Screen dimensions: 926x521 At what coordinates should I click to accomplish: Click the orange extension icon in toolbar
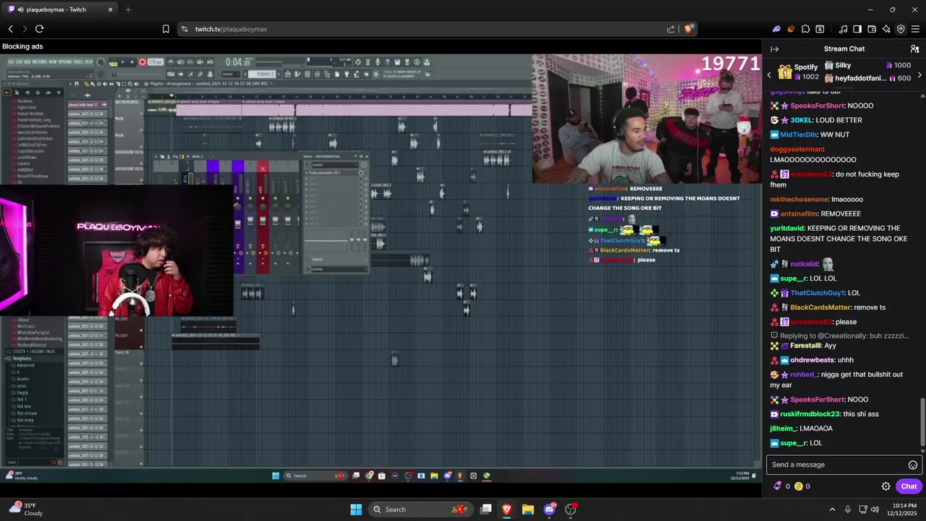pos(791,29)
